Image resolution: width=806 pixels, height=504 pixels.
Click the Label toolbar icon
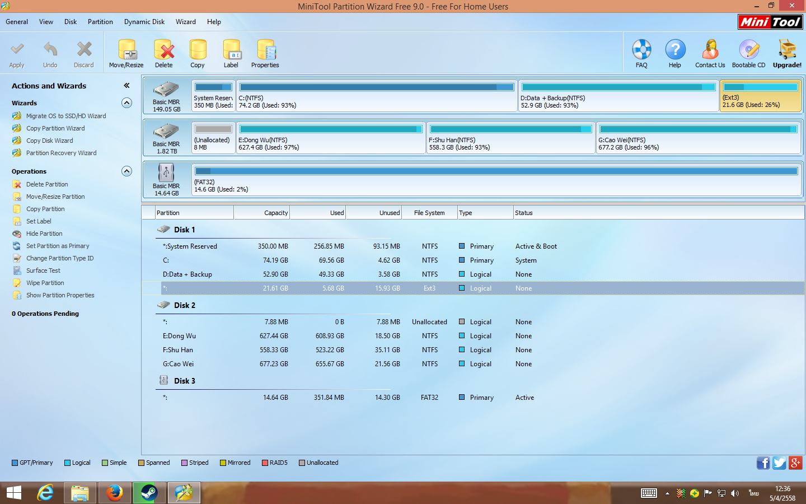click(231, 50)
